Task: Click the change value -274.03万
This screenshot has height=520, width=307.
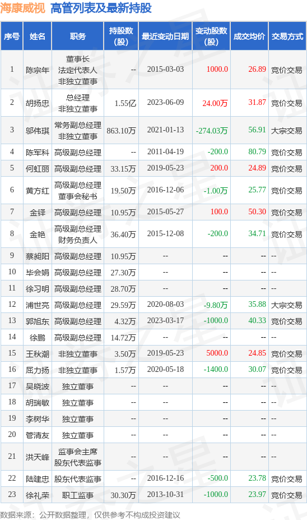Action: pyautogui.click(x=212, y=131)
